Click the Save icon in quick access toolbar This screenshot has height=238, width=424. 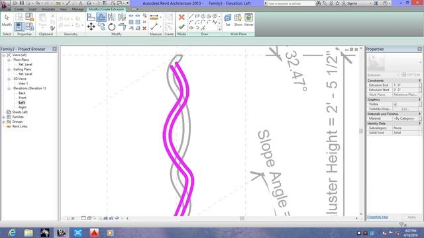click(22, 3)
